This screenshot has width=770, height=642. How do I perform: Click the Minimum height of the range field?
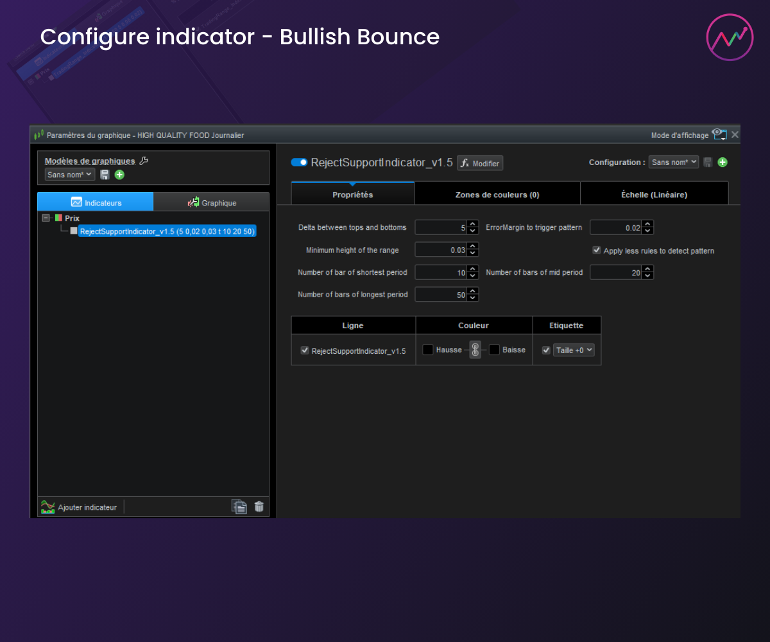pyautogui.click(x=440, y=250)
